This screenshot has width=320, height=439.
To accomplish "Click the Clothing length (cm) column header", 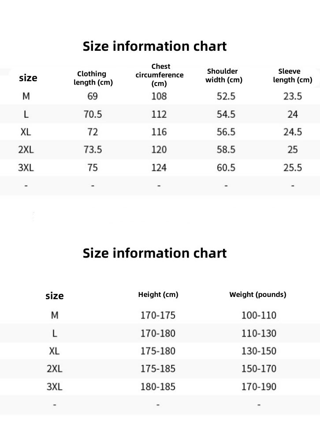I will pyautogui.click(x=93, y=78).
